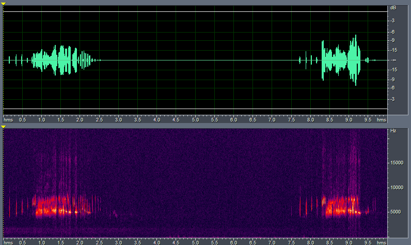Click 6.5 on the spectrogram time ruler
The width and height of the screenshot is (411, 245).
click(252, 242)
